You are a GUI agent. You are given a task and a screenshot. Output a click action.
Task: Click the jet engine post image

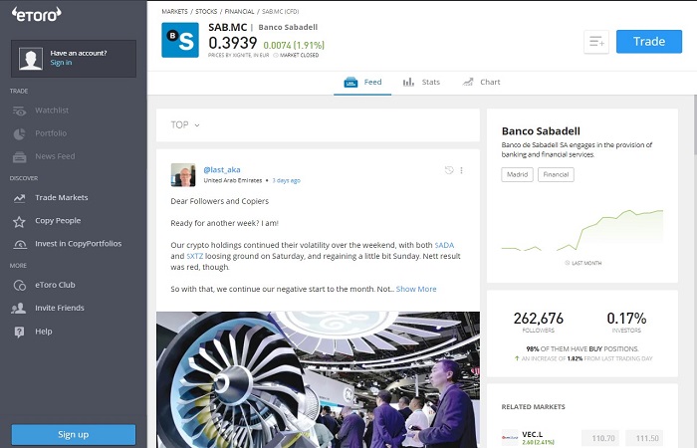coord(318,379)
